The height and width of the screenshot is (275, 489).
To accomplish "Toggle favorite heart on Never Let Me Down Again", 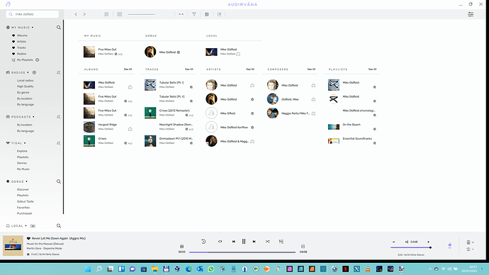I will [28, 238].
